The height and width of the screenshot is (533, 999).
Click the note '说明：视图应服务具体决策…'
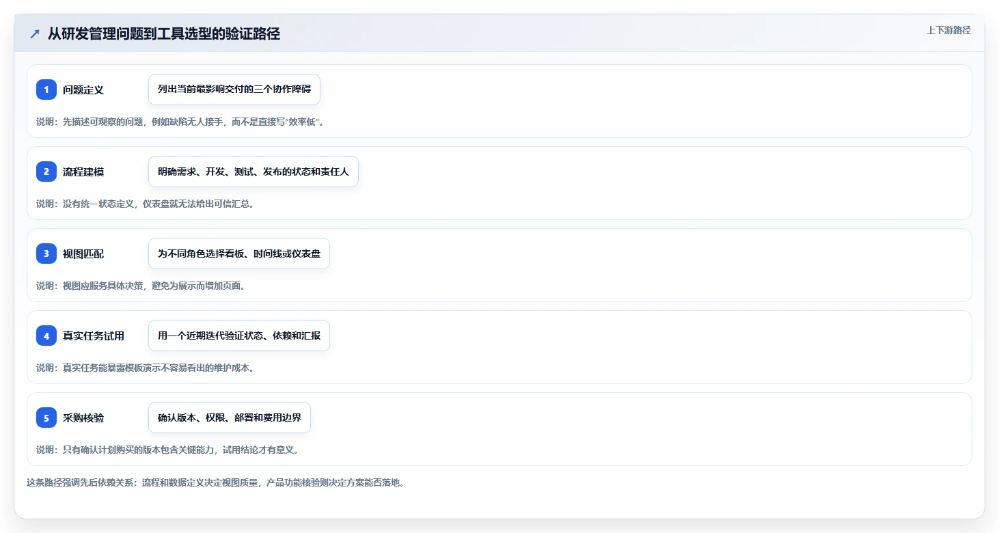[x=141, y=286]
